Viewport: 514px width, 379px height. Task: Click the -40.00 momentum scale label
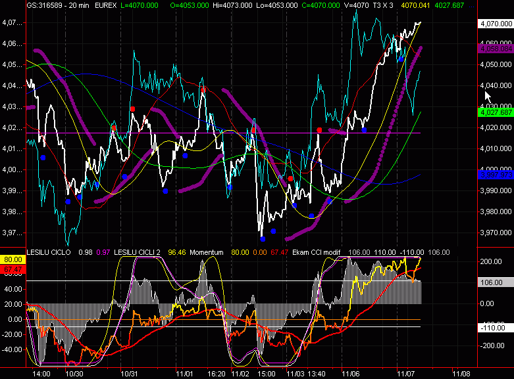(x=12, y=349)
